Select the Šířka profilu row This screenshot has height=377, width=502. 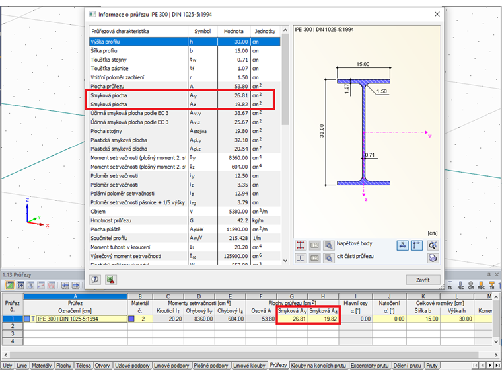(185, 51)
